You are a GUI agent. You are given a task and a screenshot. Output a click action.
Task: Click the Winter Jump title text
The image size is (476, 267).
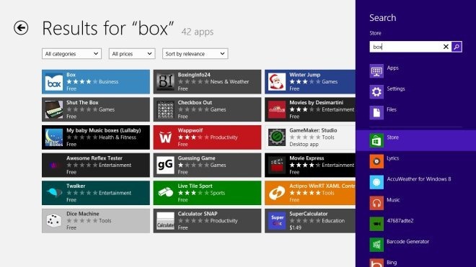point(304,75)
